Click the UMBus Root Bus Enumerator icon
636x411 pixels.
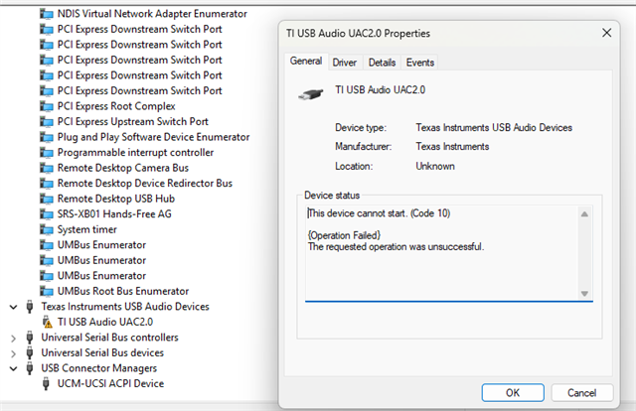click(x=47, y=291)
